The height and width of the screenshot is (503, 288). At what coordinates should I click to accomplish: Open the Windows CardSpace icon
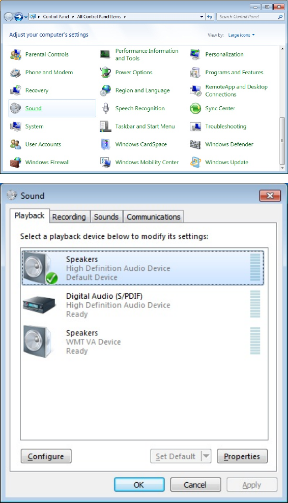105,144
